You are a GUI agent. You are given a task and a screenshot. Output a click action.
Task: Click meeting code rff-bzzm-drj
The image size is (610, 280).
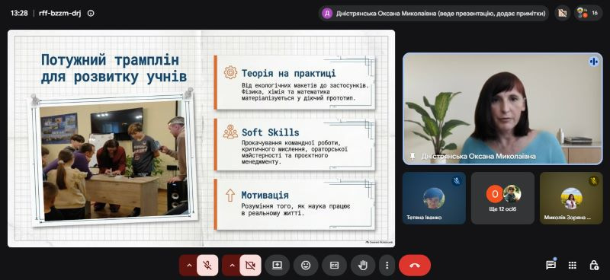pos(60,13)
